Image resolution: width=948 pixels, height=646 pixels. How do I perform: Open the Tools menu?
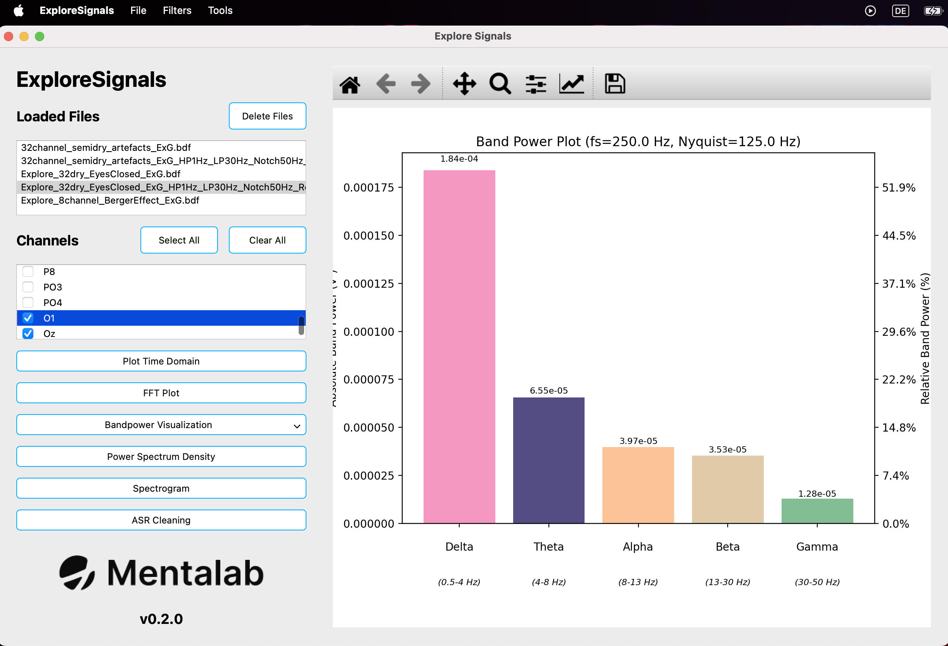(220, 10)
